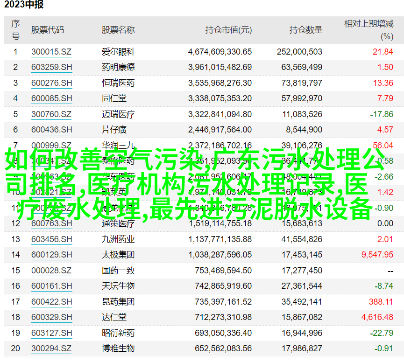Click the 600129.SH stock code link
The image size is (404, 362).
click(x=51, y=255)
